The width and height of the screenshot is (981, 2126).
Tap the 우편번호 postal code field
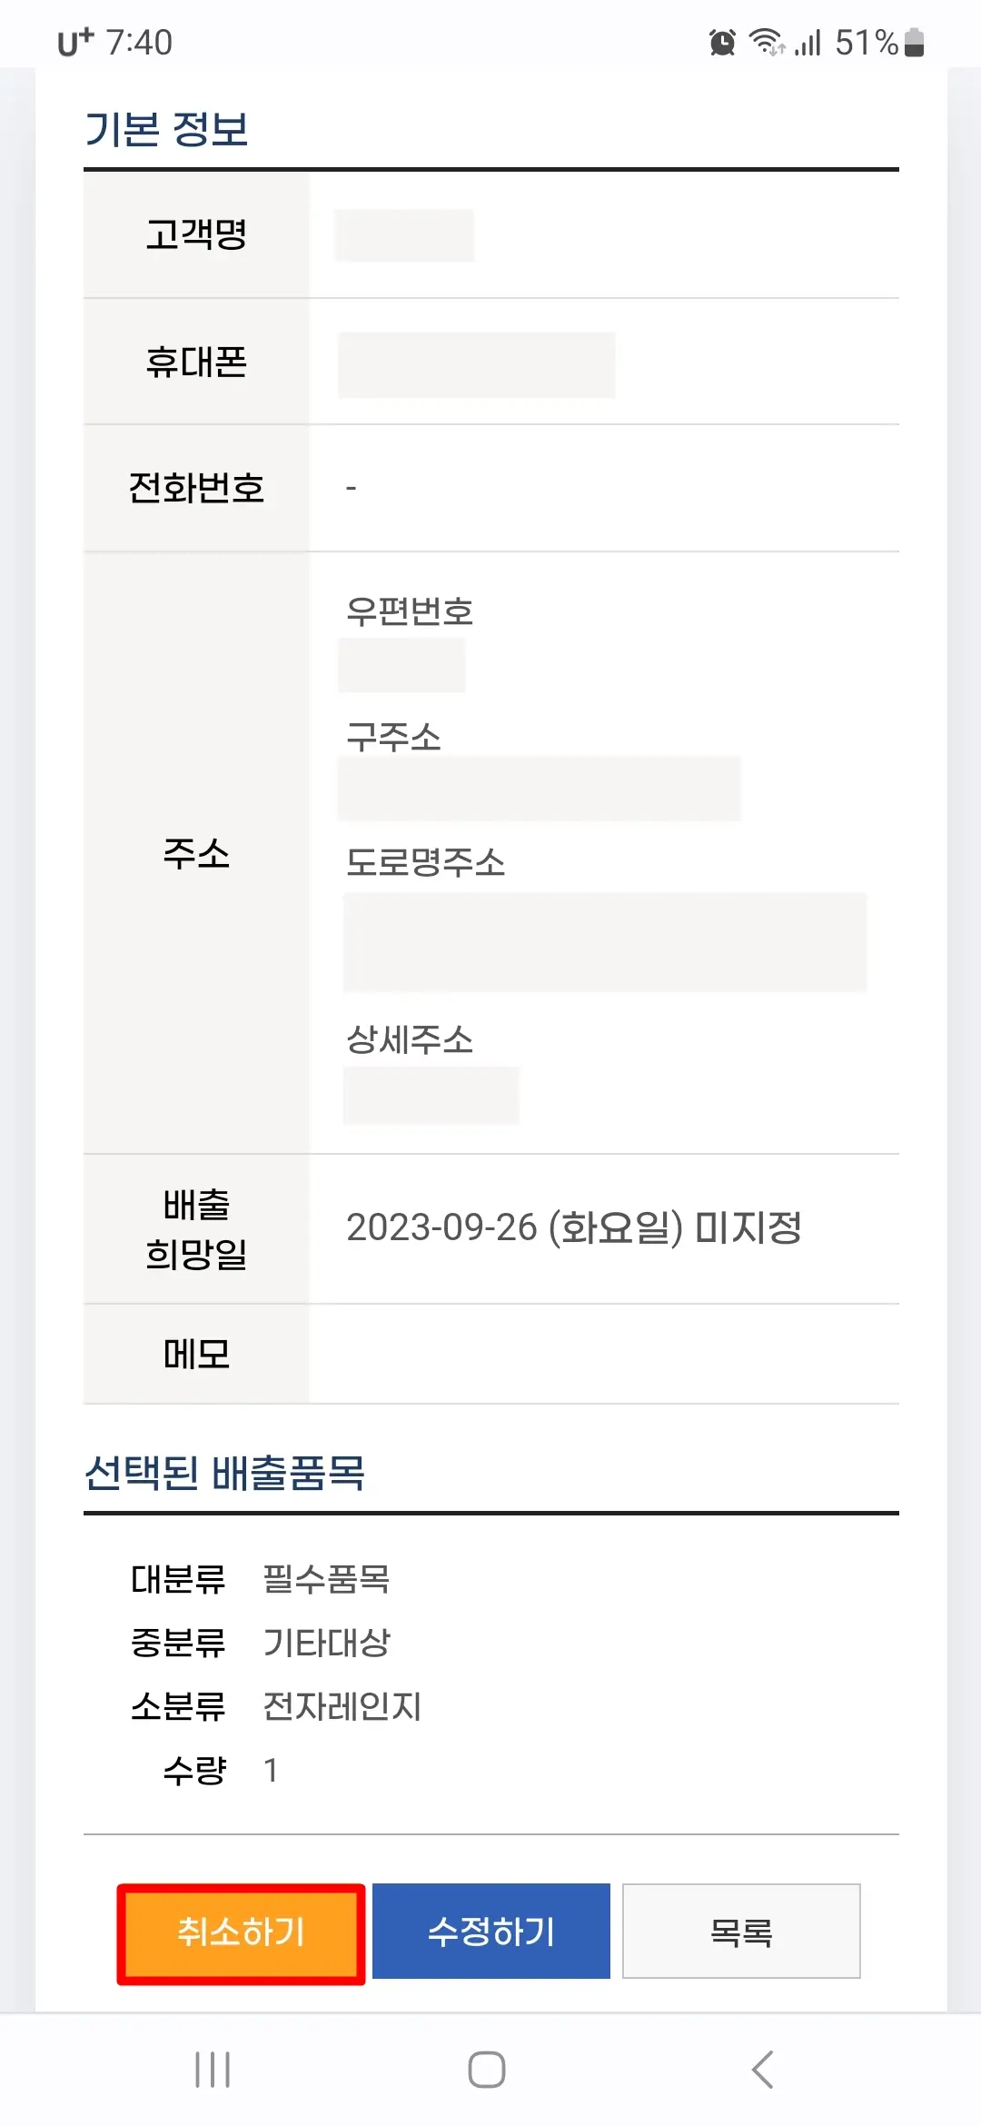[401, 665]
